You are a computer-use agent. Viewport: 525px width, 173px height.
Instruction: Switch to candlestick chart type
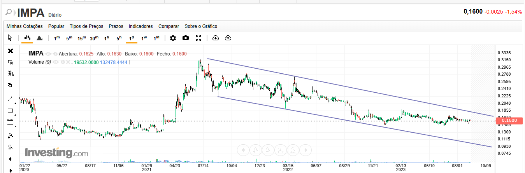pyautogui.click(x=27, y=38)
